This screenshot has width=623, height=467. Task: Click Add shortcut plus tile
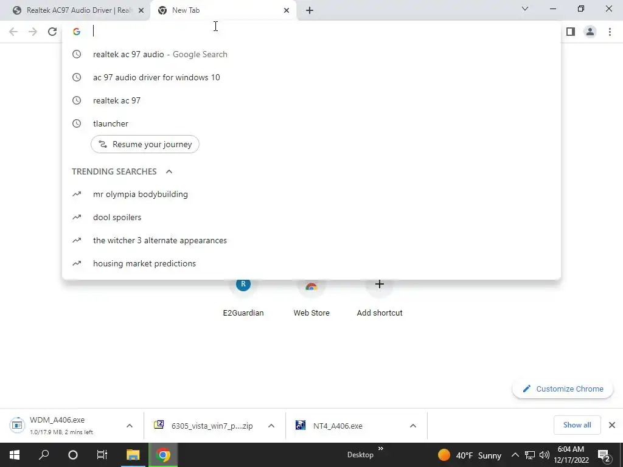[380, 298]
